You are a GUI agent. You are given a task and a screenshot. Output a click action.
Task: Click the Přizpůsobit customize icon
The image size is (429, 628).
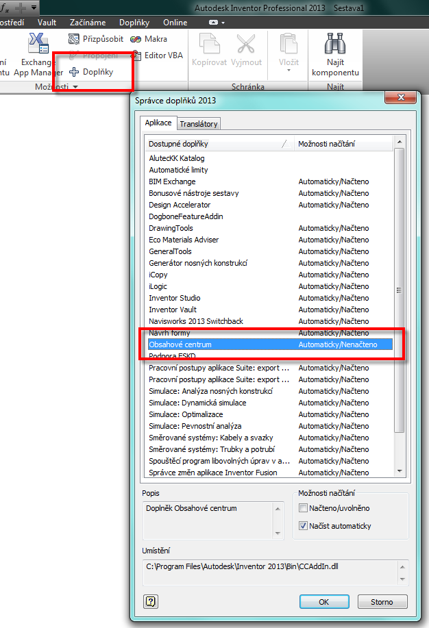(x=74, y=39)
